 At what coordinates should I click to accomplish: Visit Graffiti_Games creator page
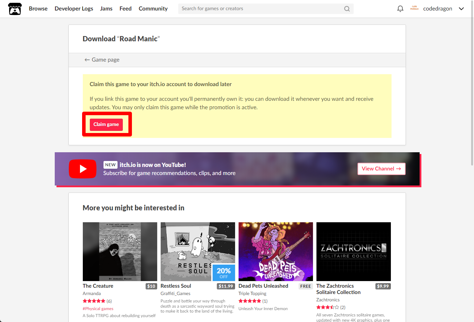(175, 294)
